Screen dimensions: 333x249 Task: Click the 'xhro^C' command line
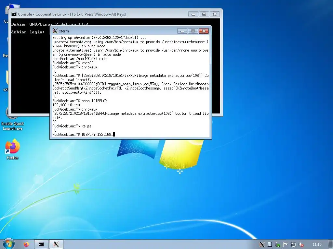[x=73, y=63]
